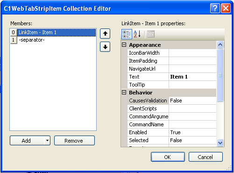This screenshot has width=234, height=173.
Task: Edit the Text value Item 1
Action: point(192,77)
